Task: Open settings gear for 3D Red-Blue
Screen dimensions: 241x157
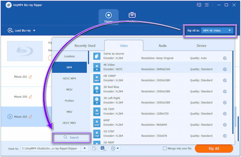Action: coord(225,92)
